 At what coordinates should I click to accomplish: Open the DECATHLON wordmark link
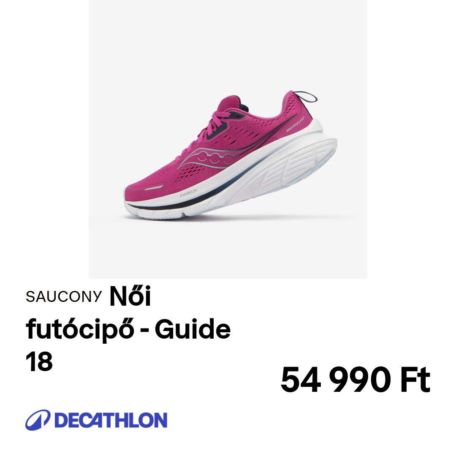point(111,420)
